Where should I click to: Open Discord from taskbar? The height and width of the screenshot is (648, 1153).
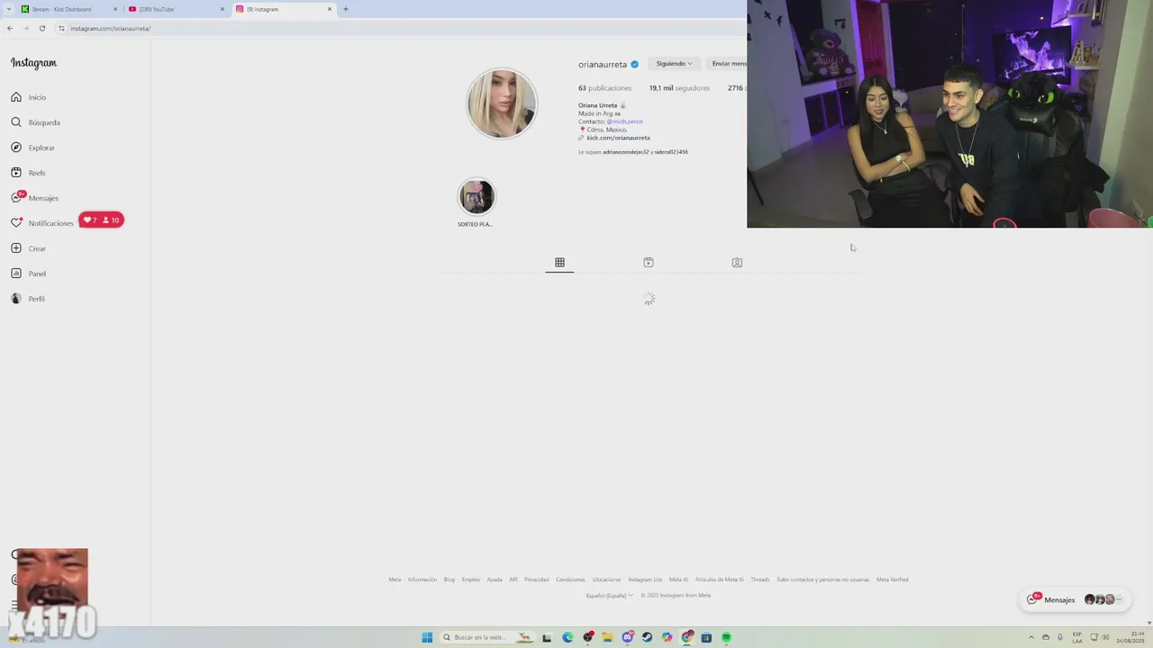click(628, 637)
